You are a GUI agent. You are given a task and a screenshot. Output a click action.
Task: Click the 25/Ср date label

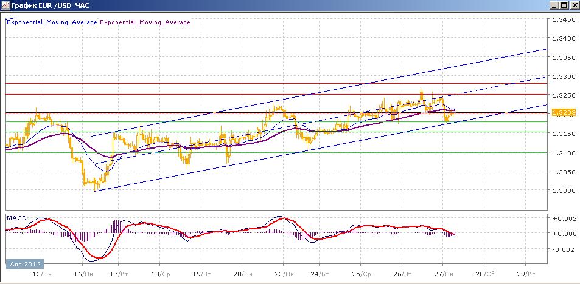point(362,274)
